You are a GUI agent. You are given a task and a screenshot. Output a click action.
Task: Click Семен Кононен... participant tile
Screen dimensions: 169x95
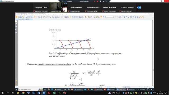(x=110, y=8)
